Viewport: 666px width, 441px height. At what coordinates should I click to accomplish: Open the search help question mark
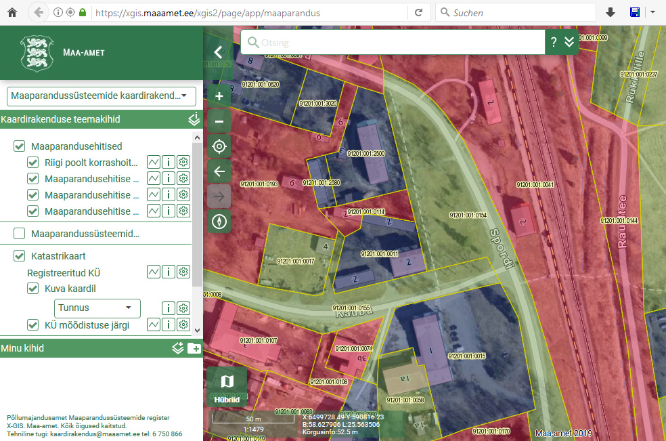(x=554, y=43)
